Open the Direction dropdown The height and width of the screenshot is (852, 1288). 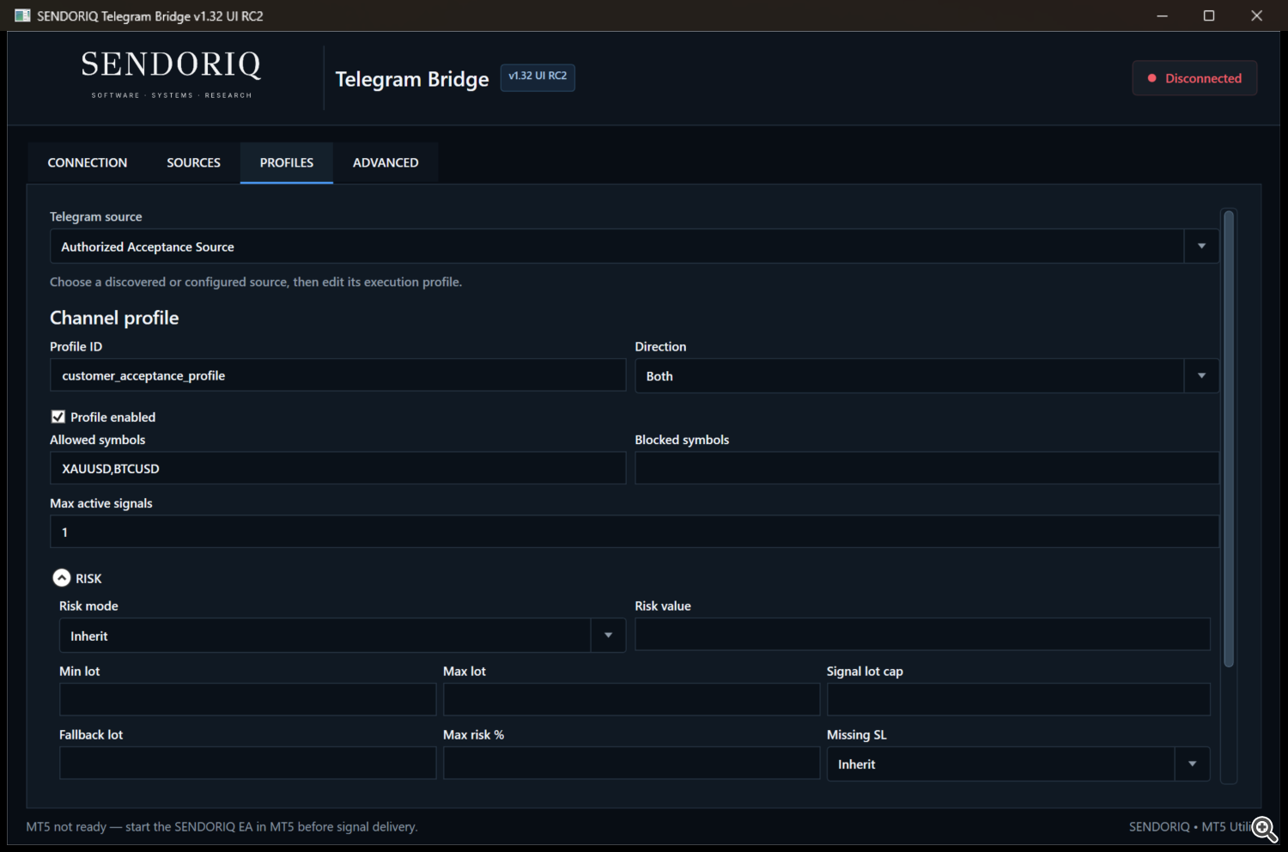pyautogui.click(x=927, y=376)
